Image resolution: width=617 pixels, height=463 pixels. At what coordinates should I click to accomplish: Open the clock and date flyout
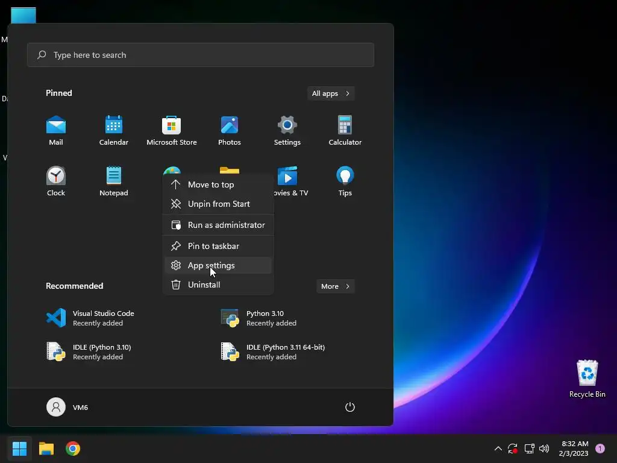[574, 449]
